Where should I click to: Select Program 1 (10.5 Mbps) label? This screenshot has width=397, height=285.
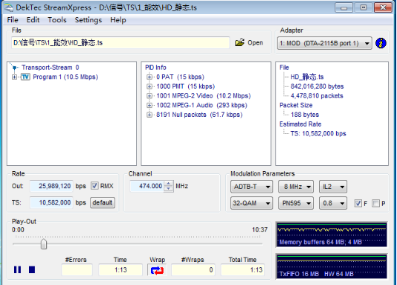[x=65, y=77]
